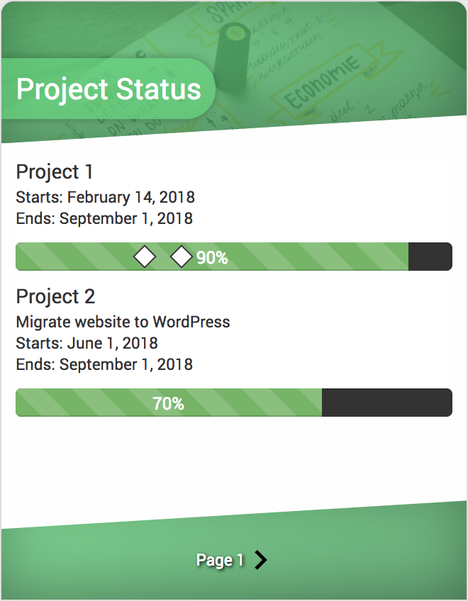Click the 70% progress label
The width and height of the screenshot is (468, 601).
click(168, 404)
